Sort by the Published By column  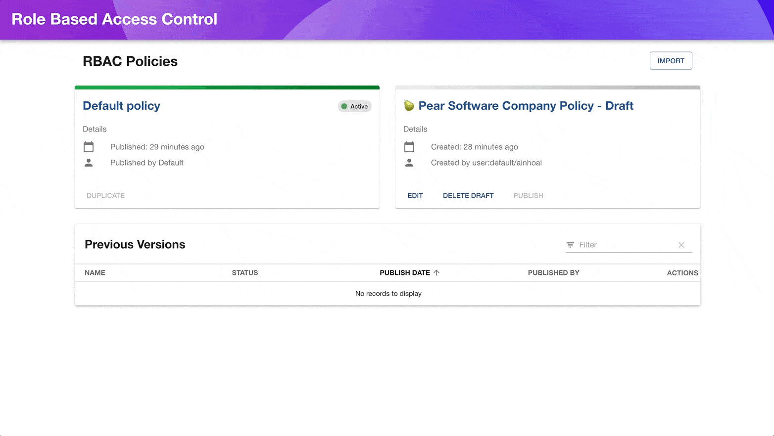tap(553, 272)
